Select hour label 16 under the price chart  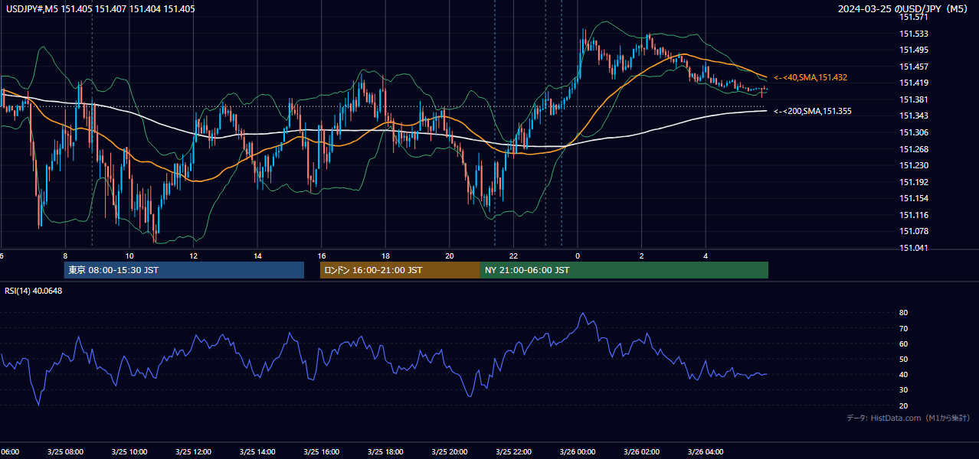pyautogui.click(x=322, y=256)
